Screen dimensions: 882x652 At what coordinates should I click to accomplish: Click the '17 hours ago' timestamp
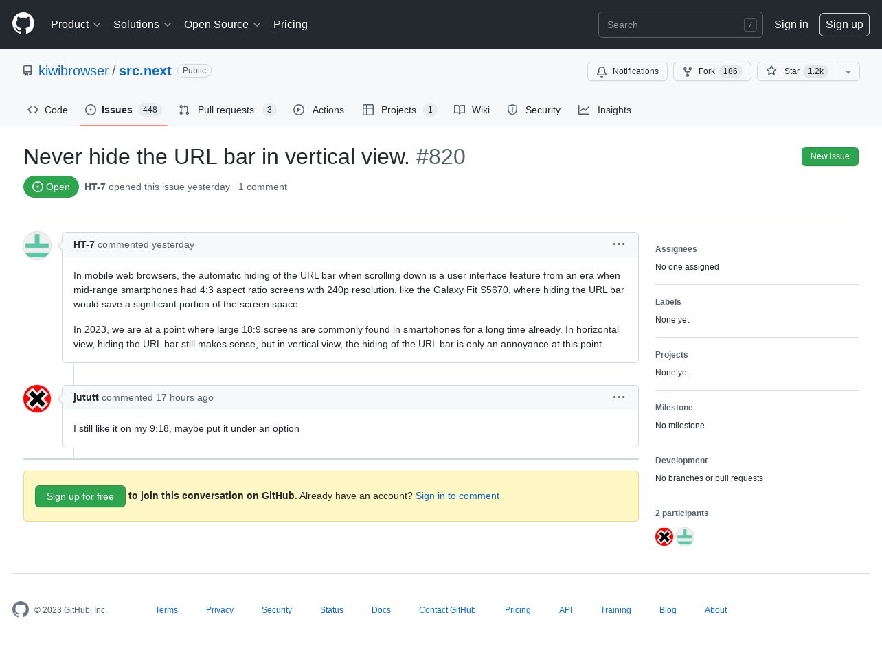point(185,397)
